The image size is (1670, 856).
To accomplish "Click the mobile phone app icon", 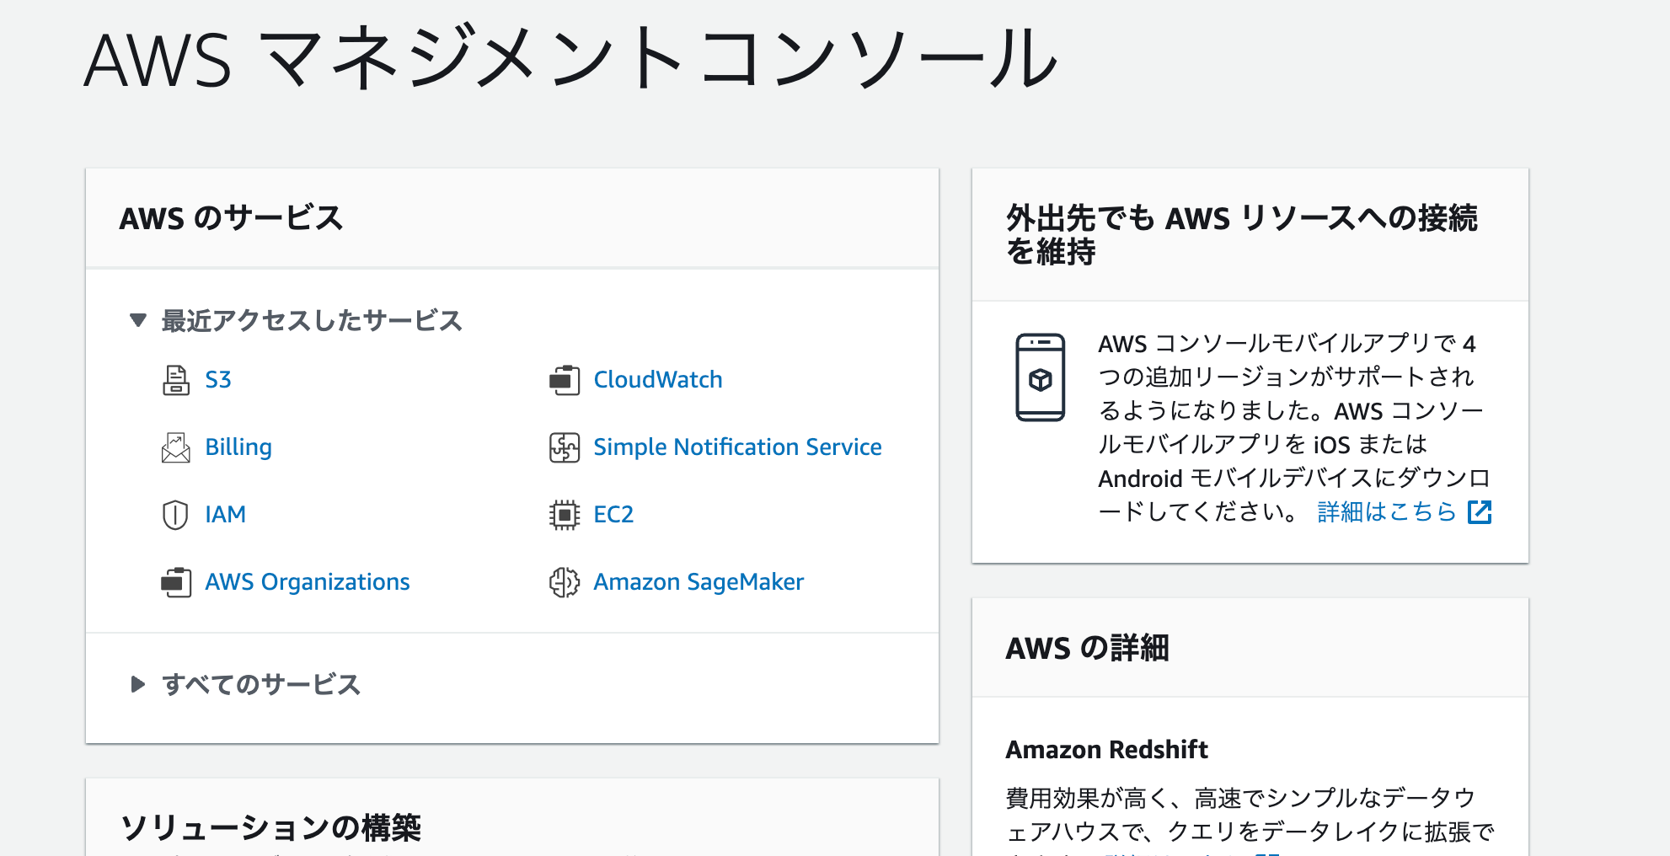I will [1041, 377].
